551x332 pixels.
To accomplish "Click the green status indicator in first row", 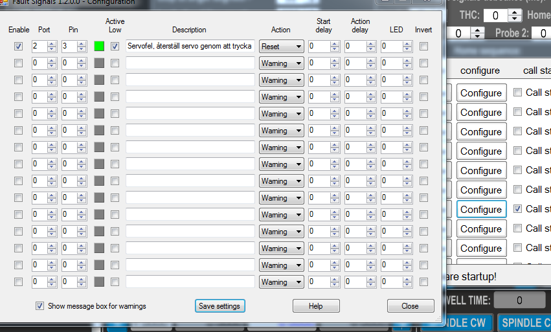I will [99, 47].
